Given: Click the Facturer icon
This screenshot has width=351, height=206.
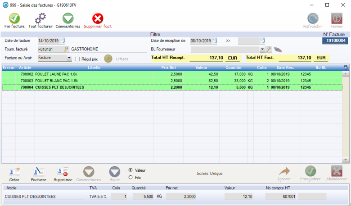Looking at the screenshot, I should 39,171.
